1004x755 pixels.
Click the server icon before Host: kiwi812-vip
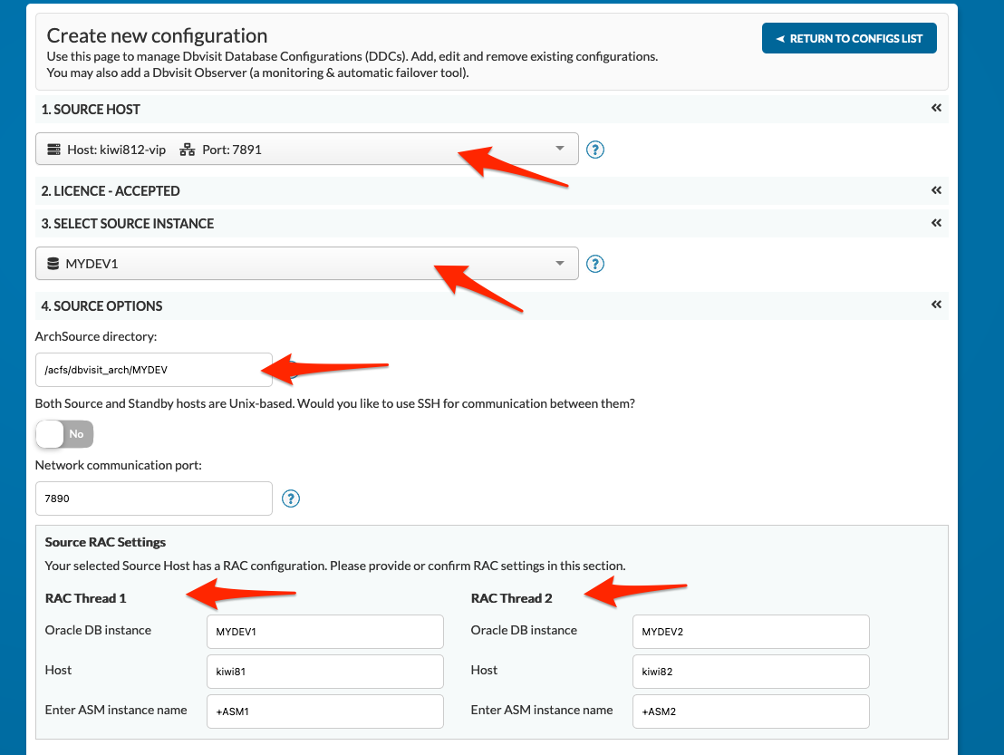click(x=53, y=150)
